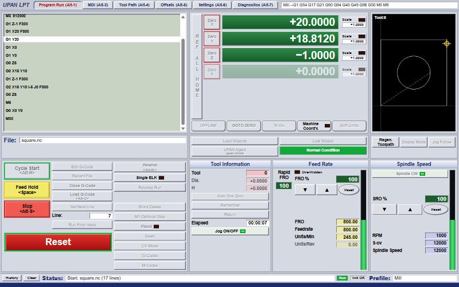Switch to Program Run tab
This screenshot has height=287, width=459.
(x=58, y=5)
